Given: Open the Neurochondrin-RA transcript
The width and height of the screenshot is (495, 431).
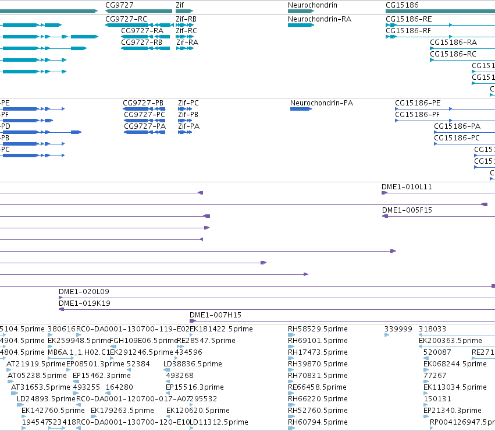Looking at the screenshot, I should [319, 19].
